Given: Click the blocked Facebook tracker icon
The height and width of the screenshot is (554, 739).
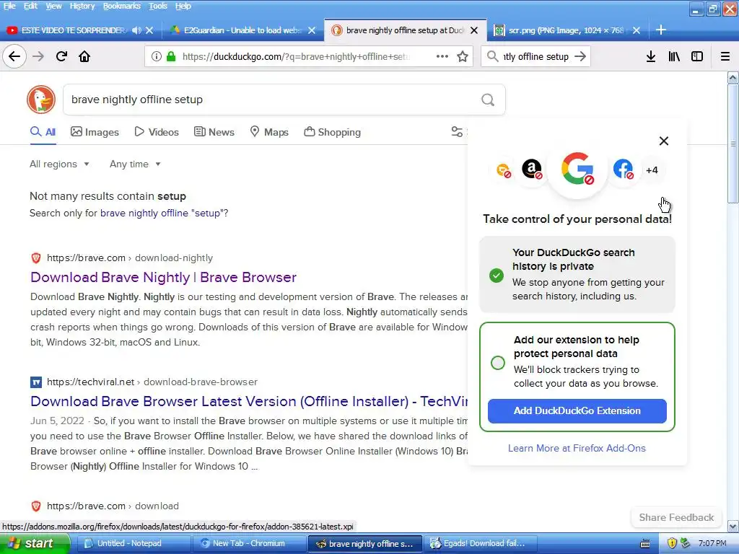Looking at the screenshot, I should (x=623, y=169).
